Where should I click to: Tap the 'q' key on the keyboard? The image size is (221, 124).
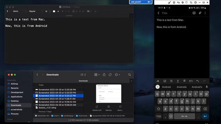click(x=157, y=94)
